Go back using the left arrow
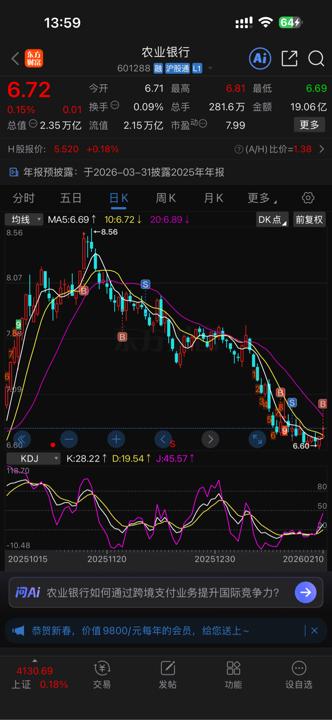 pyautogui.click(x=16, y=58)
